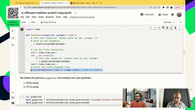Toggle browser side panel icon
195x110 pixels.
(167, 7)
